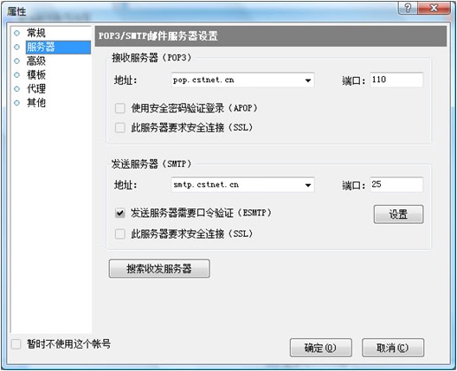Viewport: 457px width, 371px height.
Task: Enable SSL checkbox for SMTP server
Action: [120, 233]
